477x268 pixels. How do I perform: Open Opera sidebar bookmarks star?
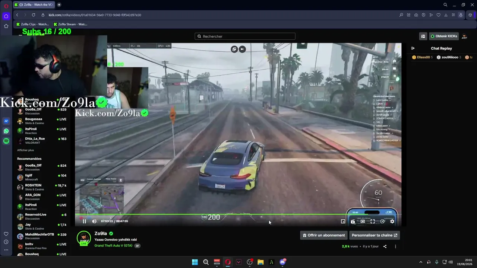click(x=6, y=26)
